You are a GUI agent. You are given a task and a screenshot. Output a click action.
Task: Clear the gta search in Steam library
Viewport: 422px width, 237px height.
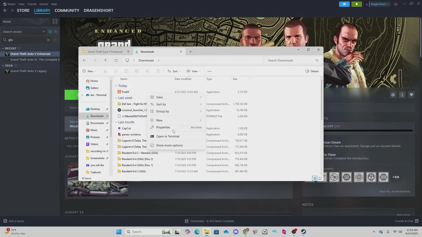click(48, 40)
